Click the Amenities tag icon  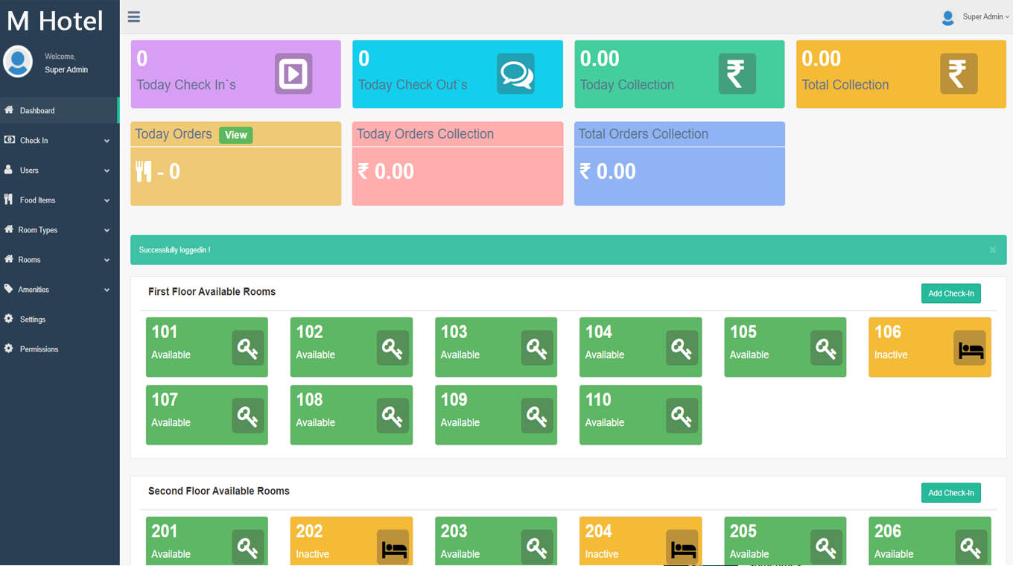(x=9, y=289)
